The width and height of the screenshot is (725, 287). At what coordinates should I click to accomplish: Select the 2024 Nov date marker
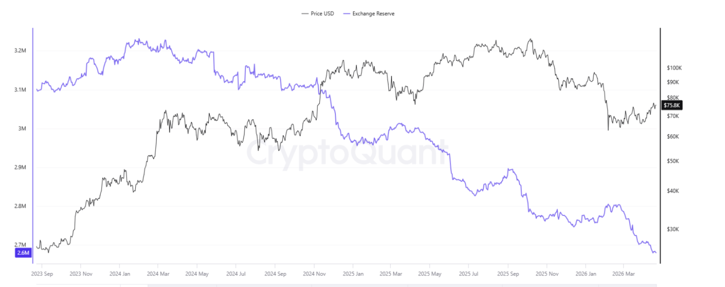pyautogui.click(x=314, y=274)
